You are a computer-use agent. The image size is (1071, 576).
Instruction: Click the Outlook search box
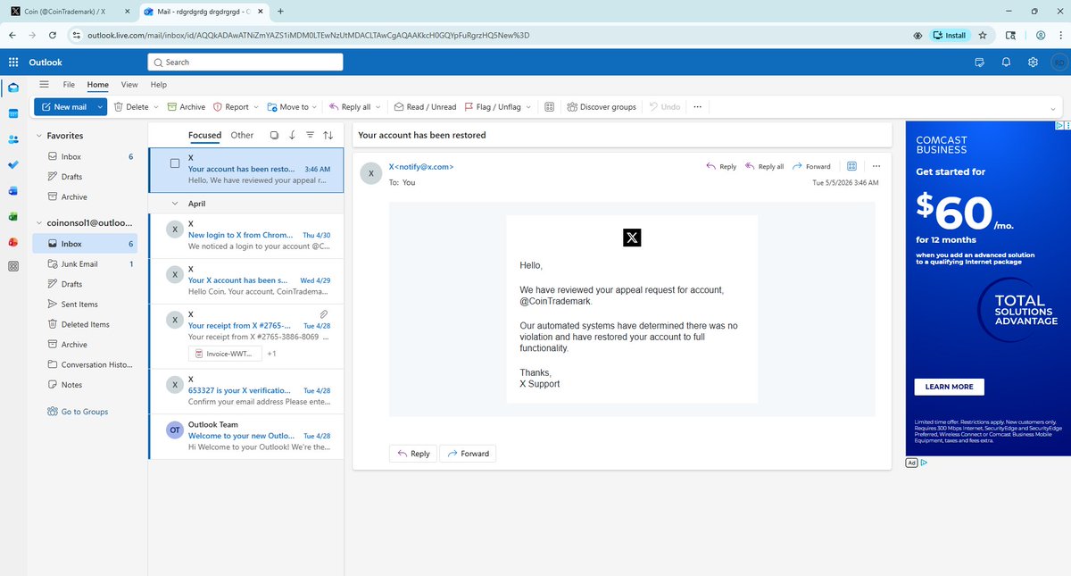245,63
